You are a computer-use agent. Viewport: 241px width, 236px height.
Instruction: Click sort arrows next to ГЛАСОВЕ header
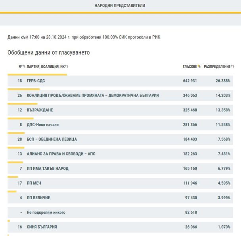tap(199, 67)
